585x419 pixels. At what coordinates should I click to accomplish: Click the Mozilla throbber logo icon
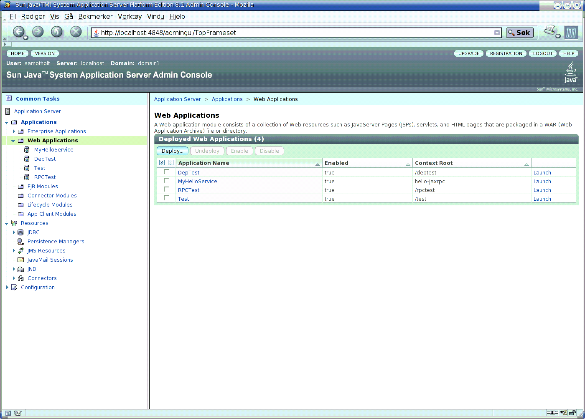point(571,33)
